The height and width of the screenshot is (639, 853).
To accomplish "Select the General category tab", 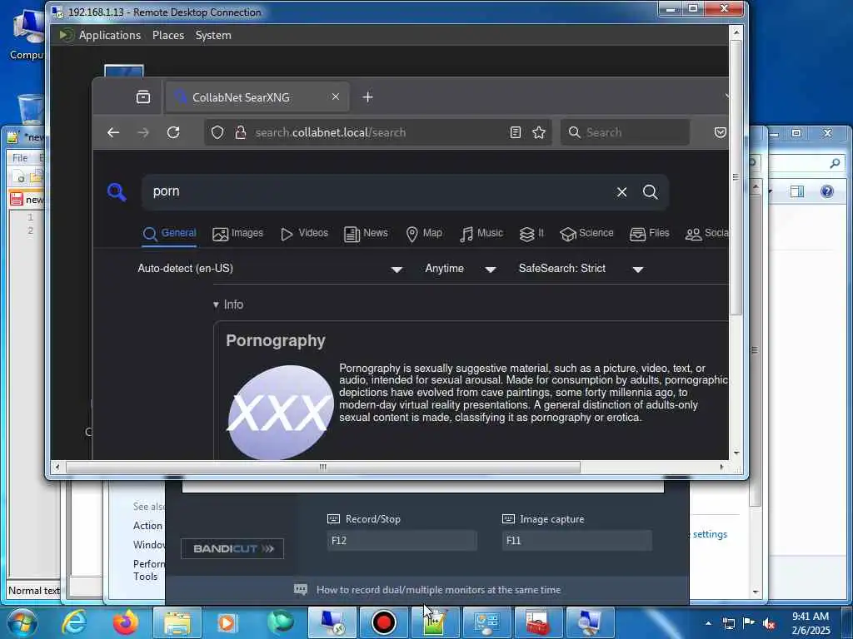I will point(169,234).
